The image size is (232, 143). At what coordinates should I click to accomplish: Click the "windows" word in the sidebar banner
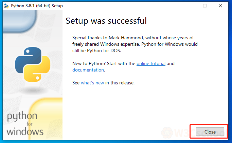click(x=25, y=131)
